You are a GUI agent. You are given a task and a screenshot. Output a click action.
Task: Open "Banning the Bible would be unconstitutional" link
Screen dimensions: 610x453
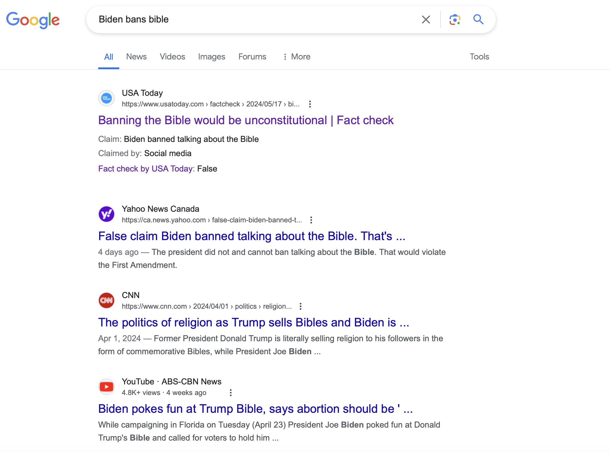(246, 120)
